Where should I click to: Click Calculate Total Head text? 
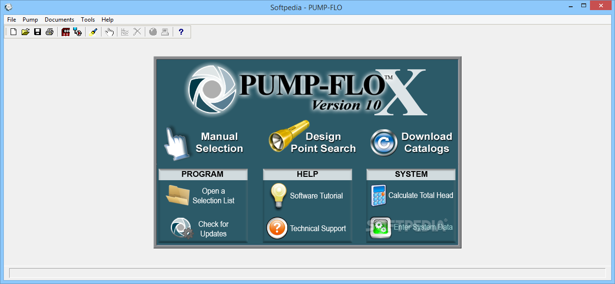(421, 195)
